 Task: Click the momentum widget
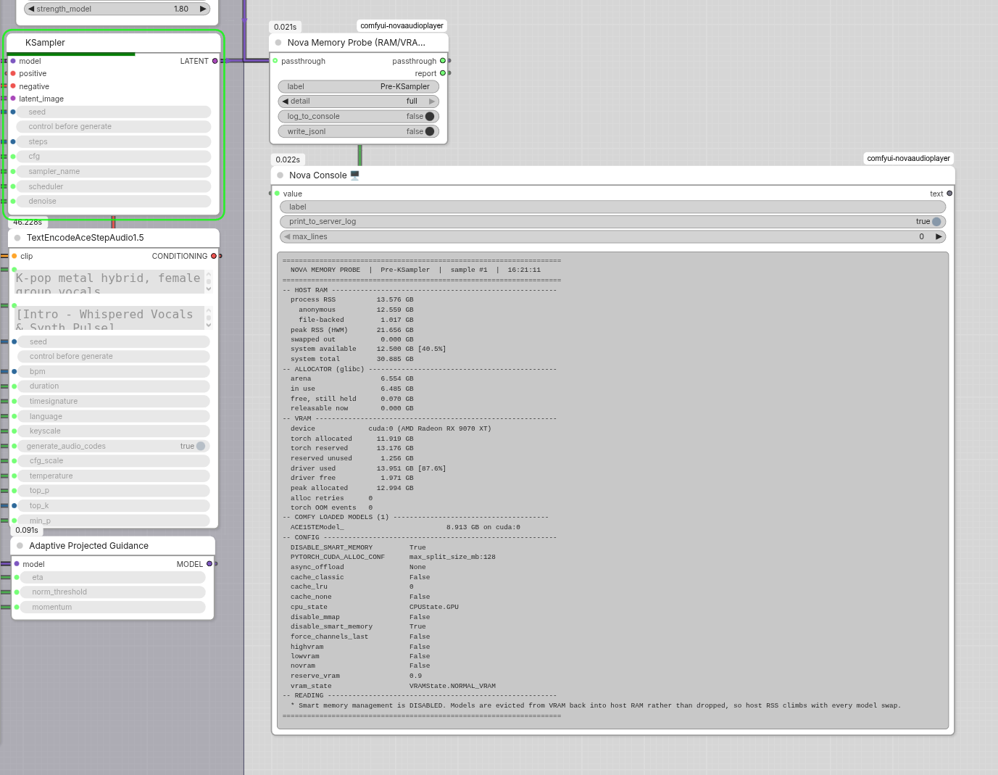tap(113, 607)
